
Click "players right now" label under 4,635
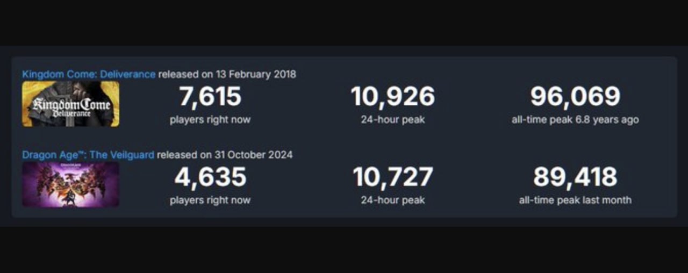pos(210,200)
